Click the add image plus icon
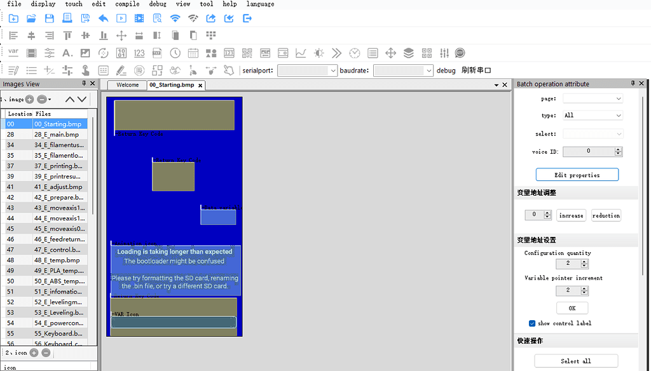651x371 pixels. [x=29, y=99]
